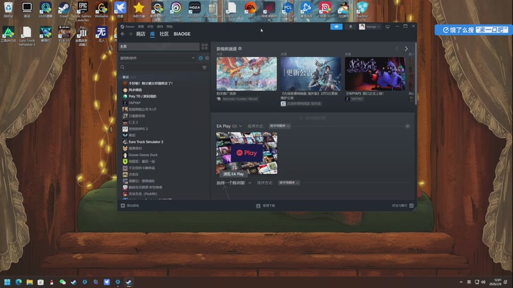Open What's New settings gear
Screen dimensions: 513x288
click(x=240, y=49)
